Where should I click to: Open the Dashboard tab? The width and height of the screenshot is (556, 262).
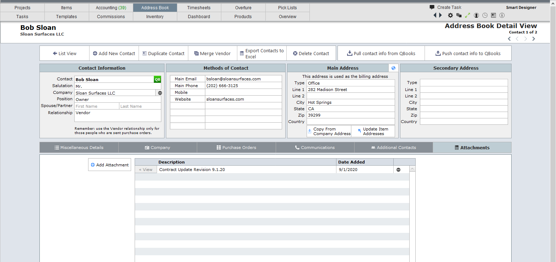coord(199,16)
